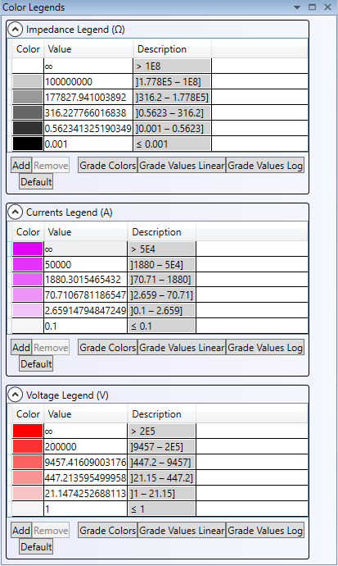Click the red swatch for infinite voltage
338x566 pixels.
28,431
